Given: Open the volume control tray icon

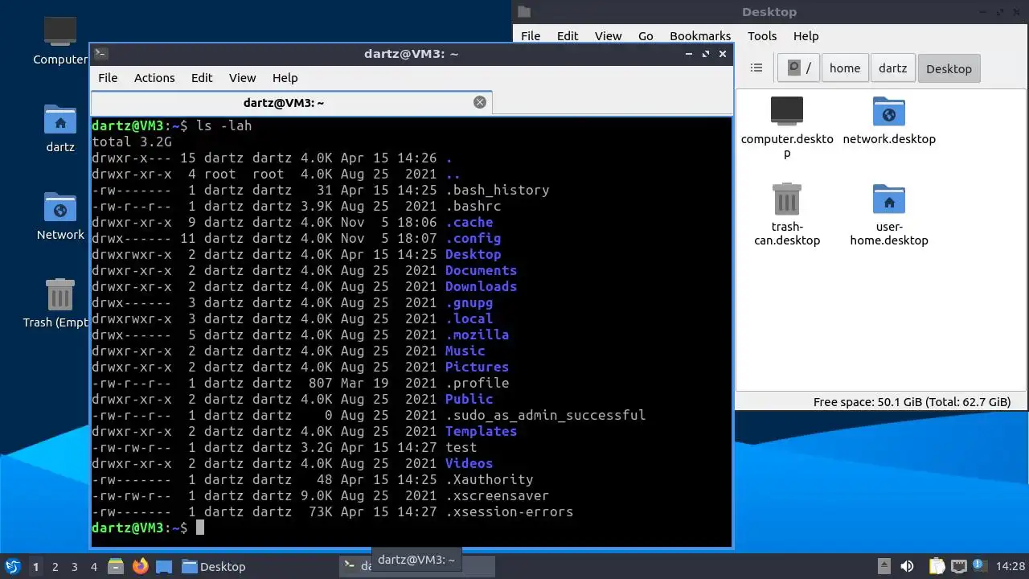Looking at the screenshot, I should (908, 566).
